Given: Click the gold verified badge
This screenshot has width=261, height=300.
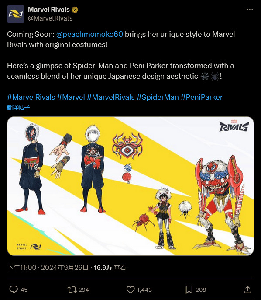Looking at the screenshot, I should tap(75, 10).
